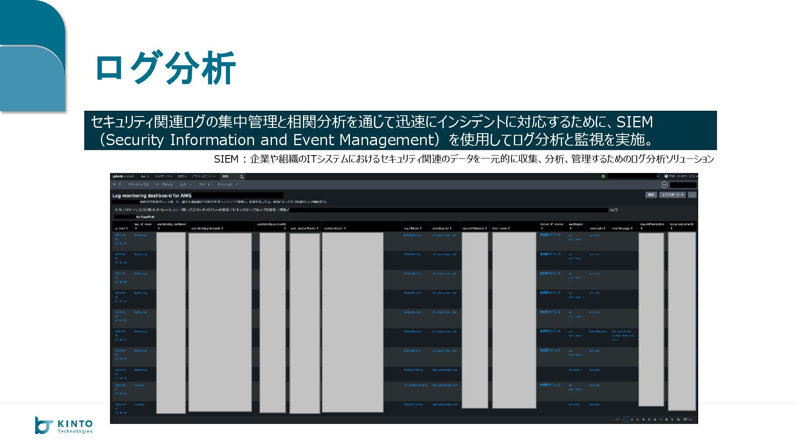Open the ダッシュボード tab

click(x=227, y=185)
